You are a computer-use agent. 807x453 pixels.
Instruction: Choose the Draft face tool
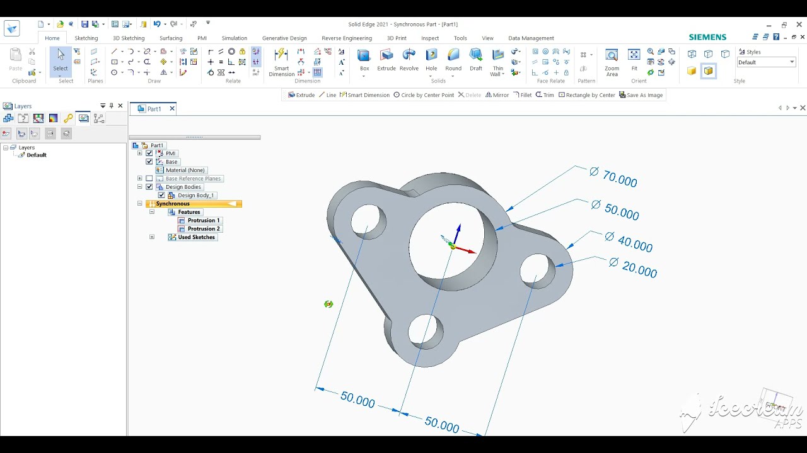pyautogui.click(x=476, y=60)
